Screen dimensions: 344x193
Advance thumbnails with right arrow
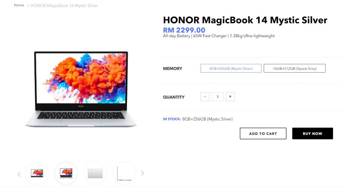click(x=142, y=173)
